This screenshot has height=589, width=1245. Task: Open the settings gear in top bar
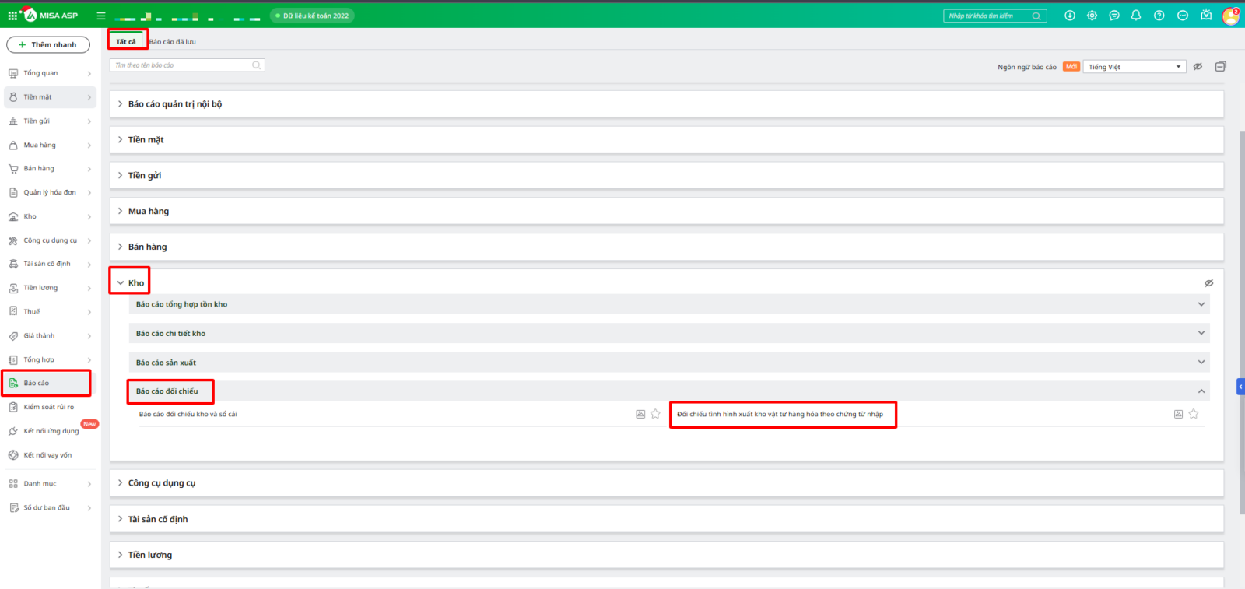(x=1092, y=16)
